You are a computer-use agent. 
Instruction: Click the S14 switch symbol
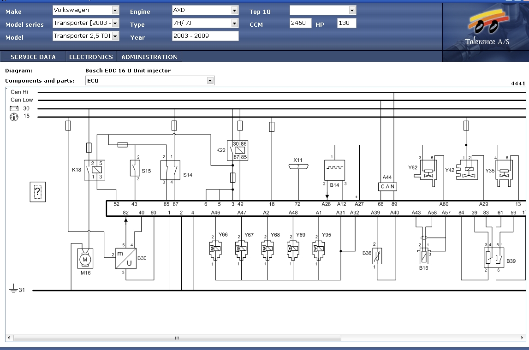[170, 170]
